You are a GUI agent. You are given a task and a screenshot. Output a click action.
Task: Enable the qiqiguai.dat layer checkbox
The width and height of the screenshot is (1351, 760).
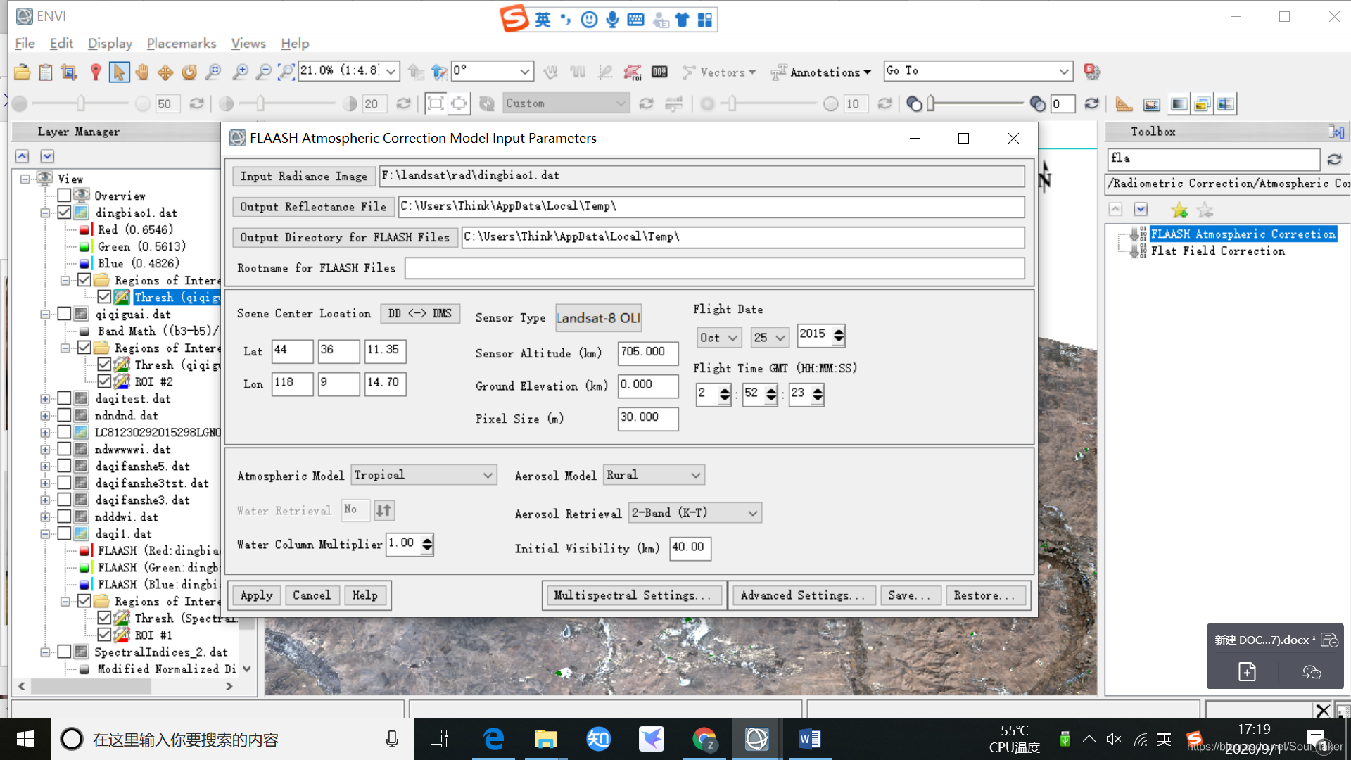[64, 313]
